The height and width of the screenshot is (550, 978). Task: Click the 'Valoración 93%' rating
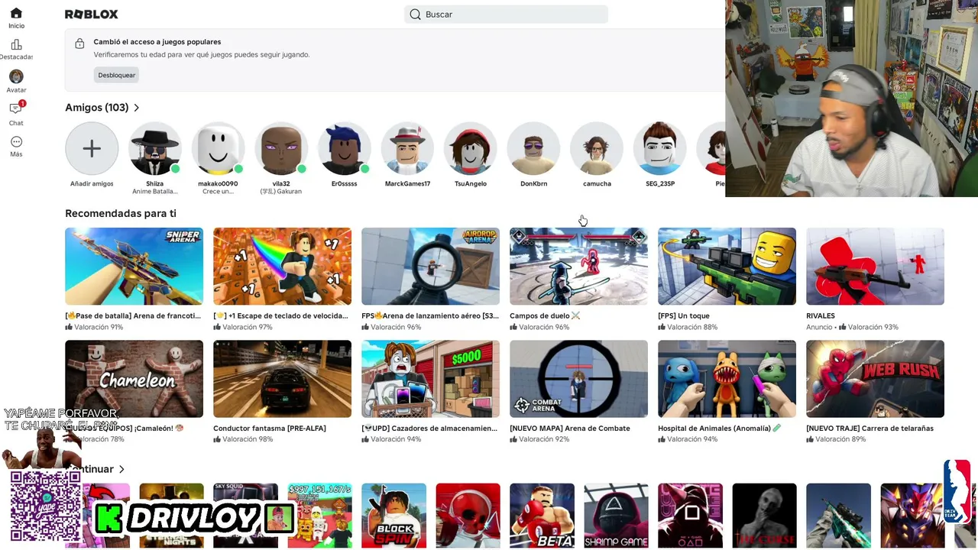coord(869,327)
